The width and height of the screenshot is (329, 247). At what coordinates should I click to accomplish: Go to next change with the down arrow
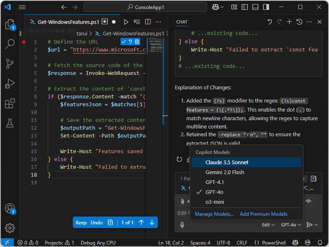[151, 222]
